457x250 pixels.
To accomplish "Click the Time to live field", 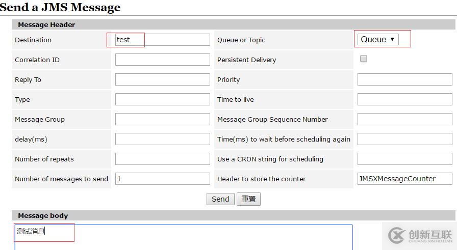I will pos(404,99).
